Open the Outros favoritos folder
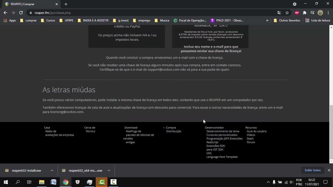This screenshot has height=187, width=333. [x=287, y=20]
